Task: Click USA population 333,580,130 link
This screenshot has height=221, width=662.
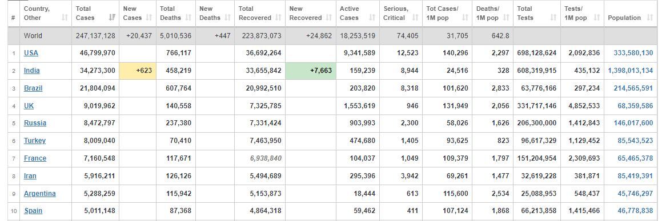Action: [633, 53]
